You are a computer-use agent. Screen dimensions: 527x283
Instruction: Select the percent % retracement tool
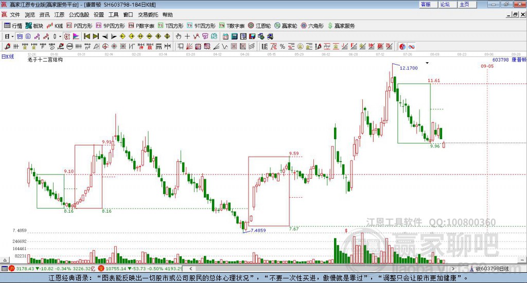pyautogui.click(x=283, y=47)
